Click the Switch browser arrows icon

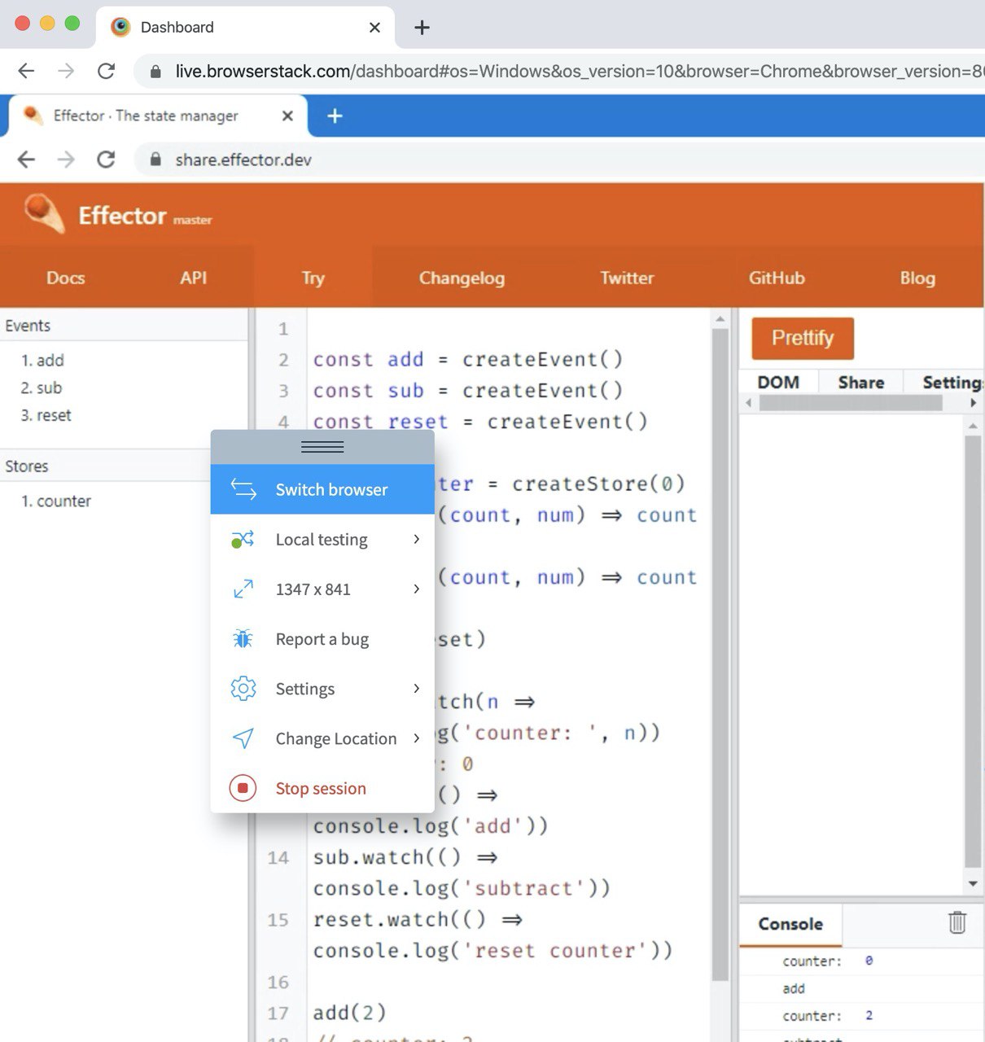click(x=243, y=489)
